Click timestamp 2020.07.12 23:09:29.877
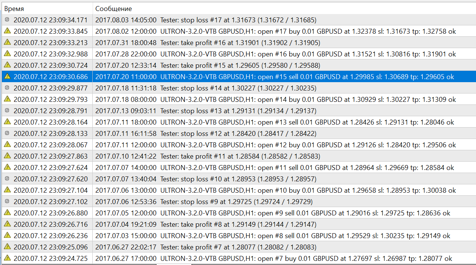The height and width of the screenshot is (265, 476). coord(51,88)
